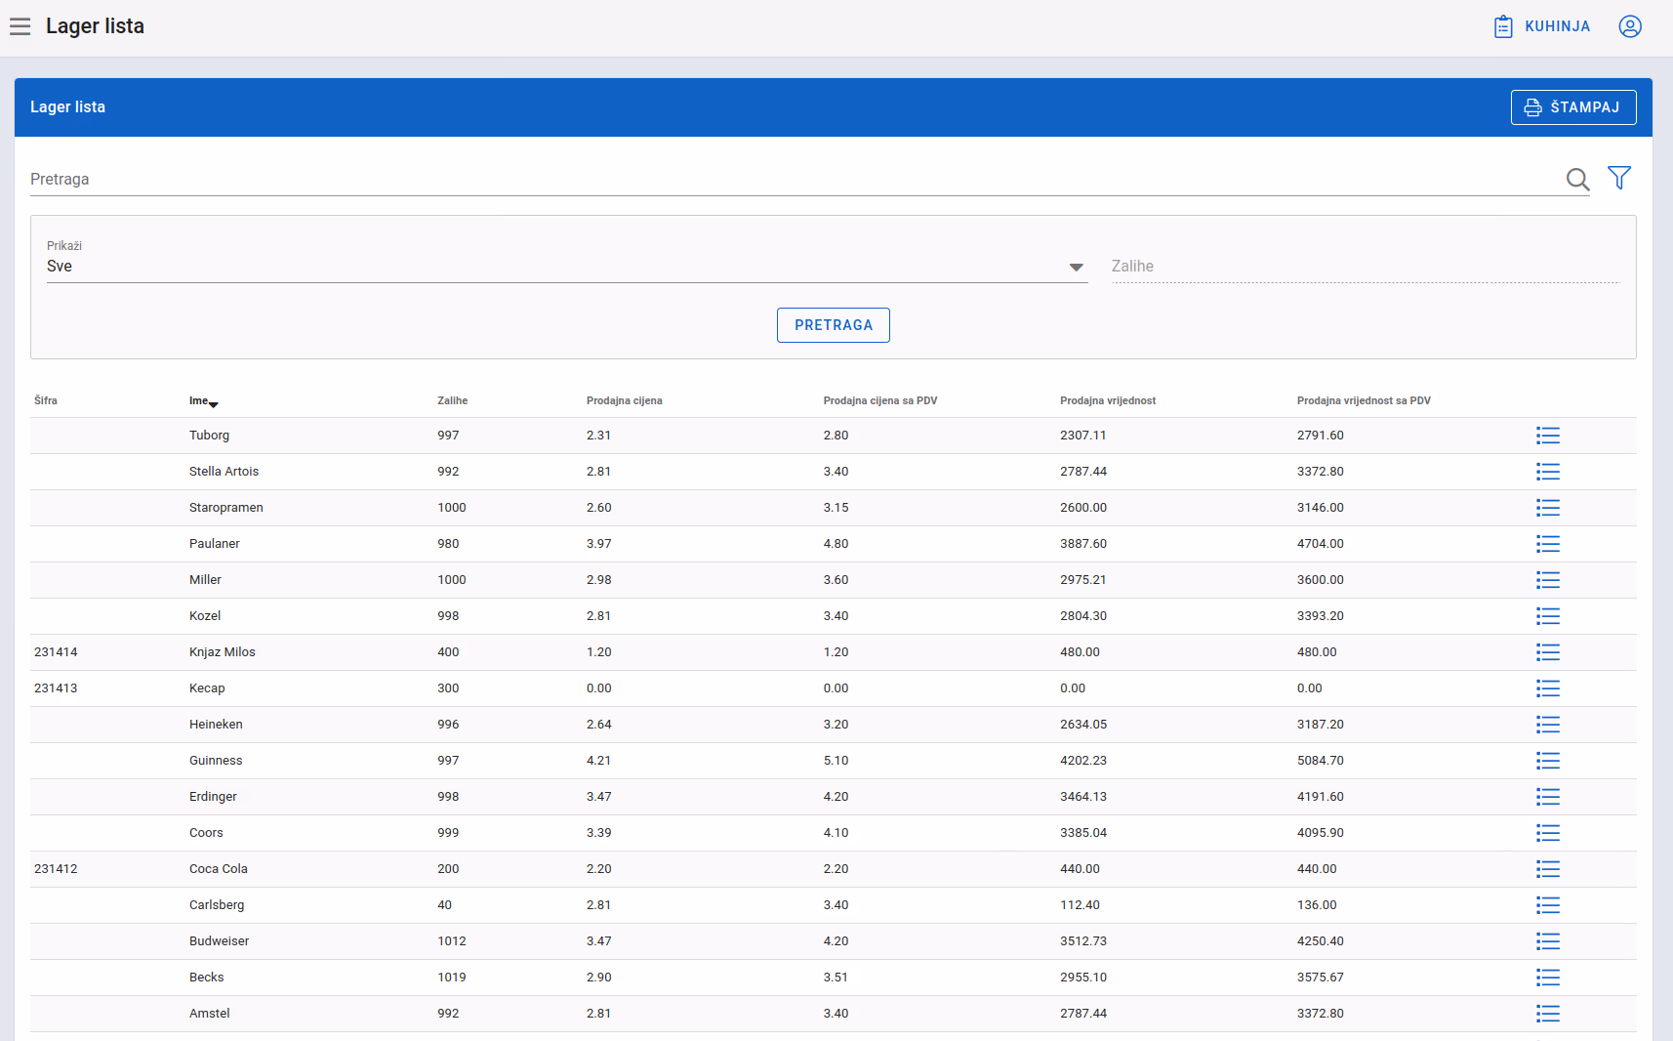Click the Zalihe filter input field
The width and height of the screenshot is (1673, 1041).
1366,267
